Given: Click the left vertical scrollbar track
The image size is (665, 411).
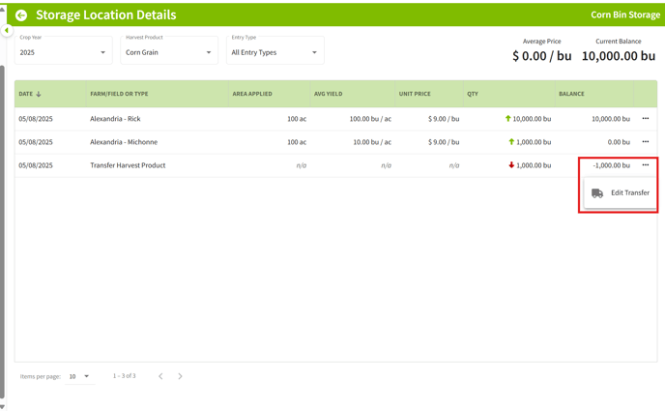Looking at the screenshot, I should 3,229.
